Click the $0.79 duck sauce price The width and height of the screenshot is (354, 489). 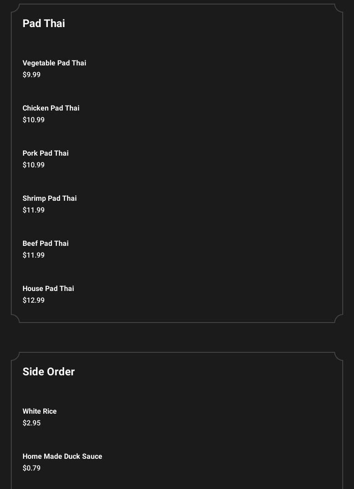pos(32,468)
